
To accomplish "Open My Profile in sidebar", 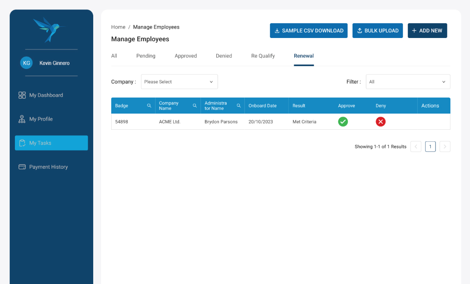I will coord(51,119).
